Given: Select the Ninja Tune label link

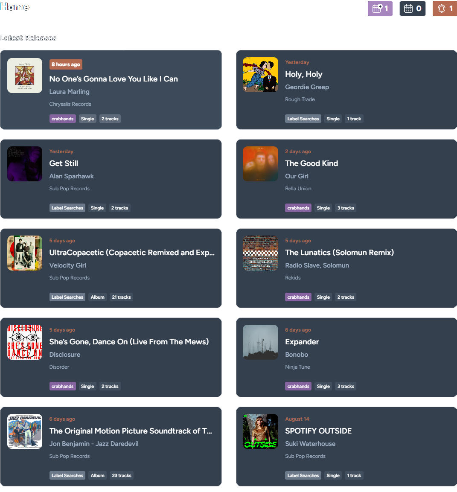Looking at the screenshot, I should pyautogui.click(x=297, y=367).
